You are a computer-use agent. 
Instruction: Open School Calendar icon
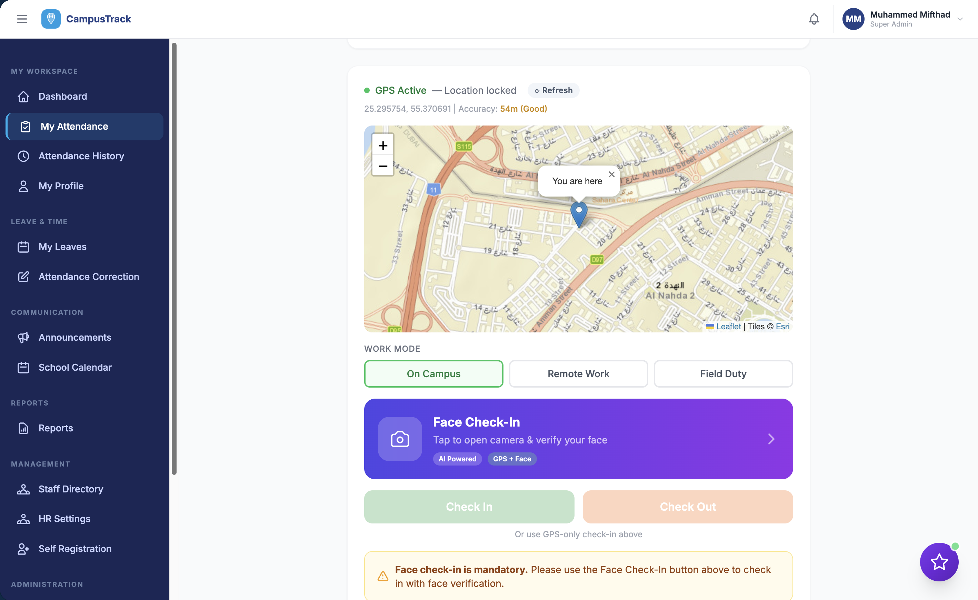(23, 368)
